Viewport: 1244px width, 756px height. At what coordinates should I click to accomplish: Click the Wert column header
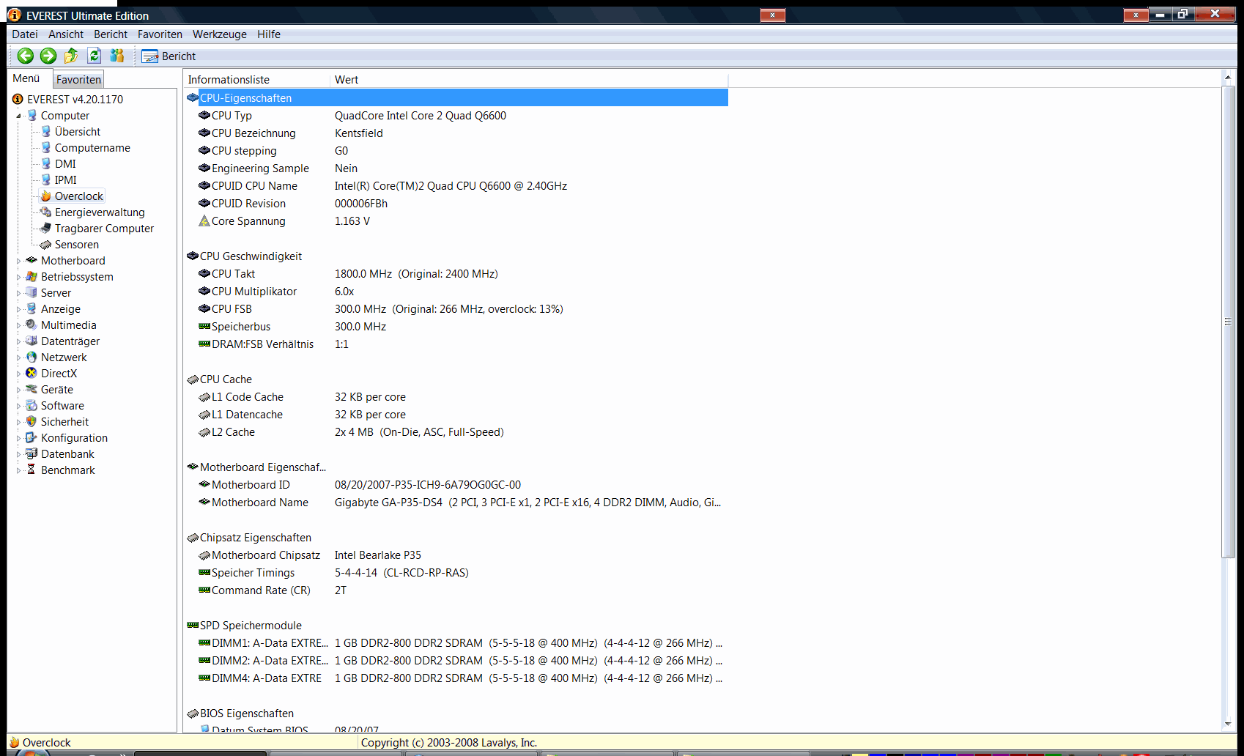pos(529,80)
